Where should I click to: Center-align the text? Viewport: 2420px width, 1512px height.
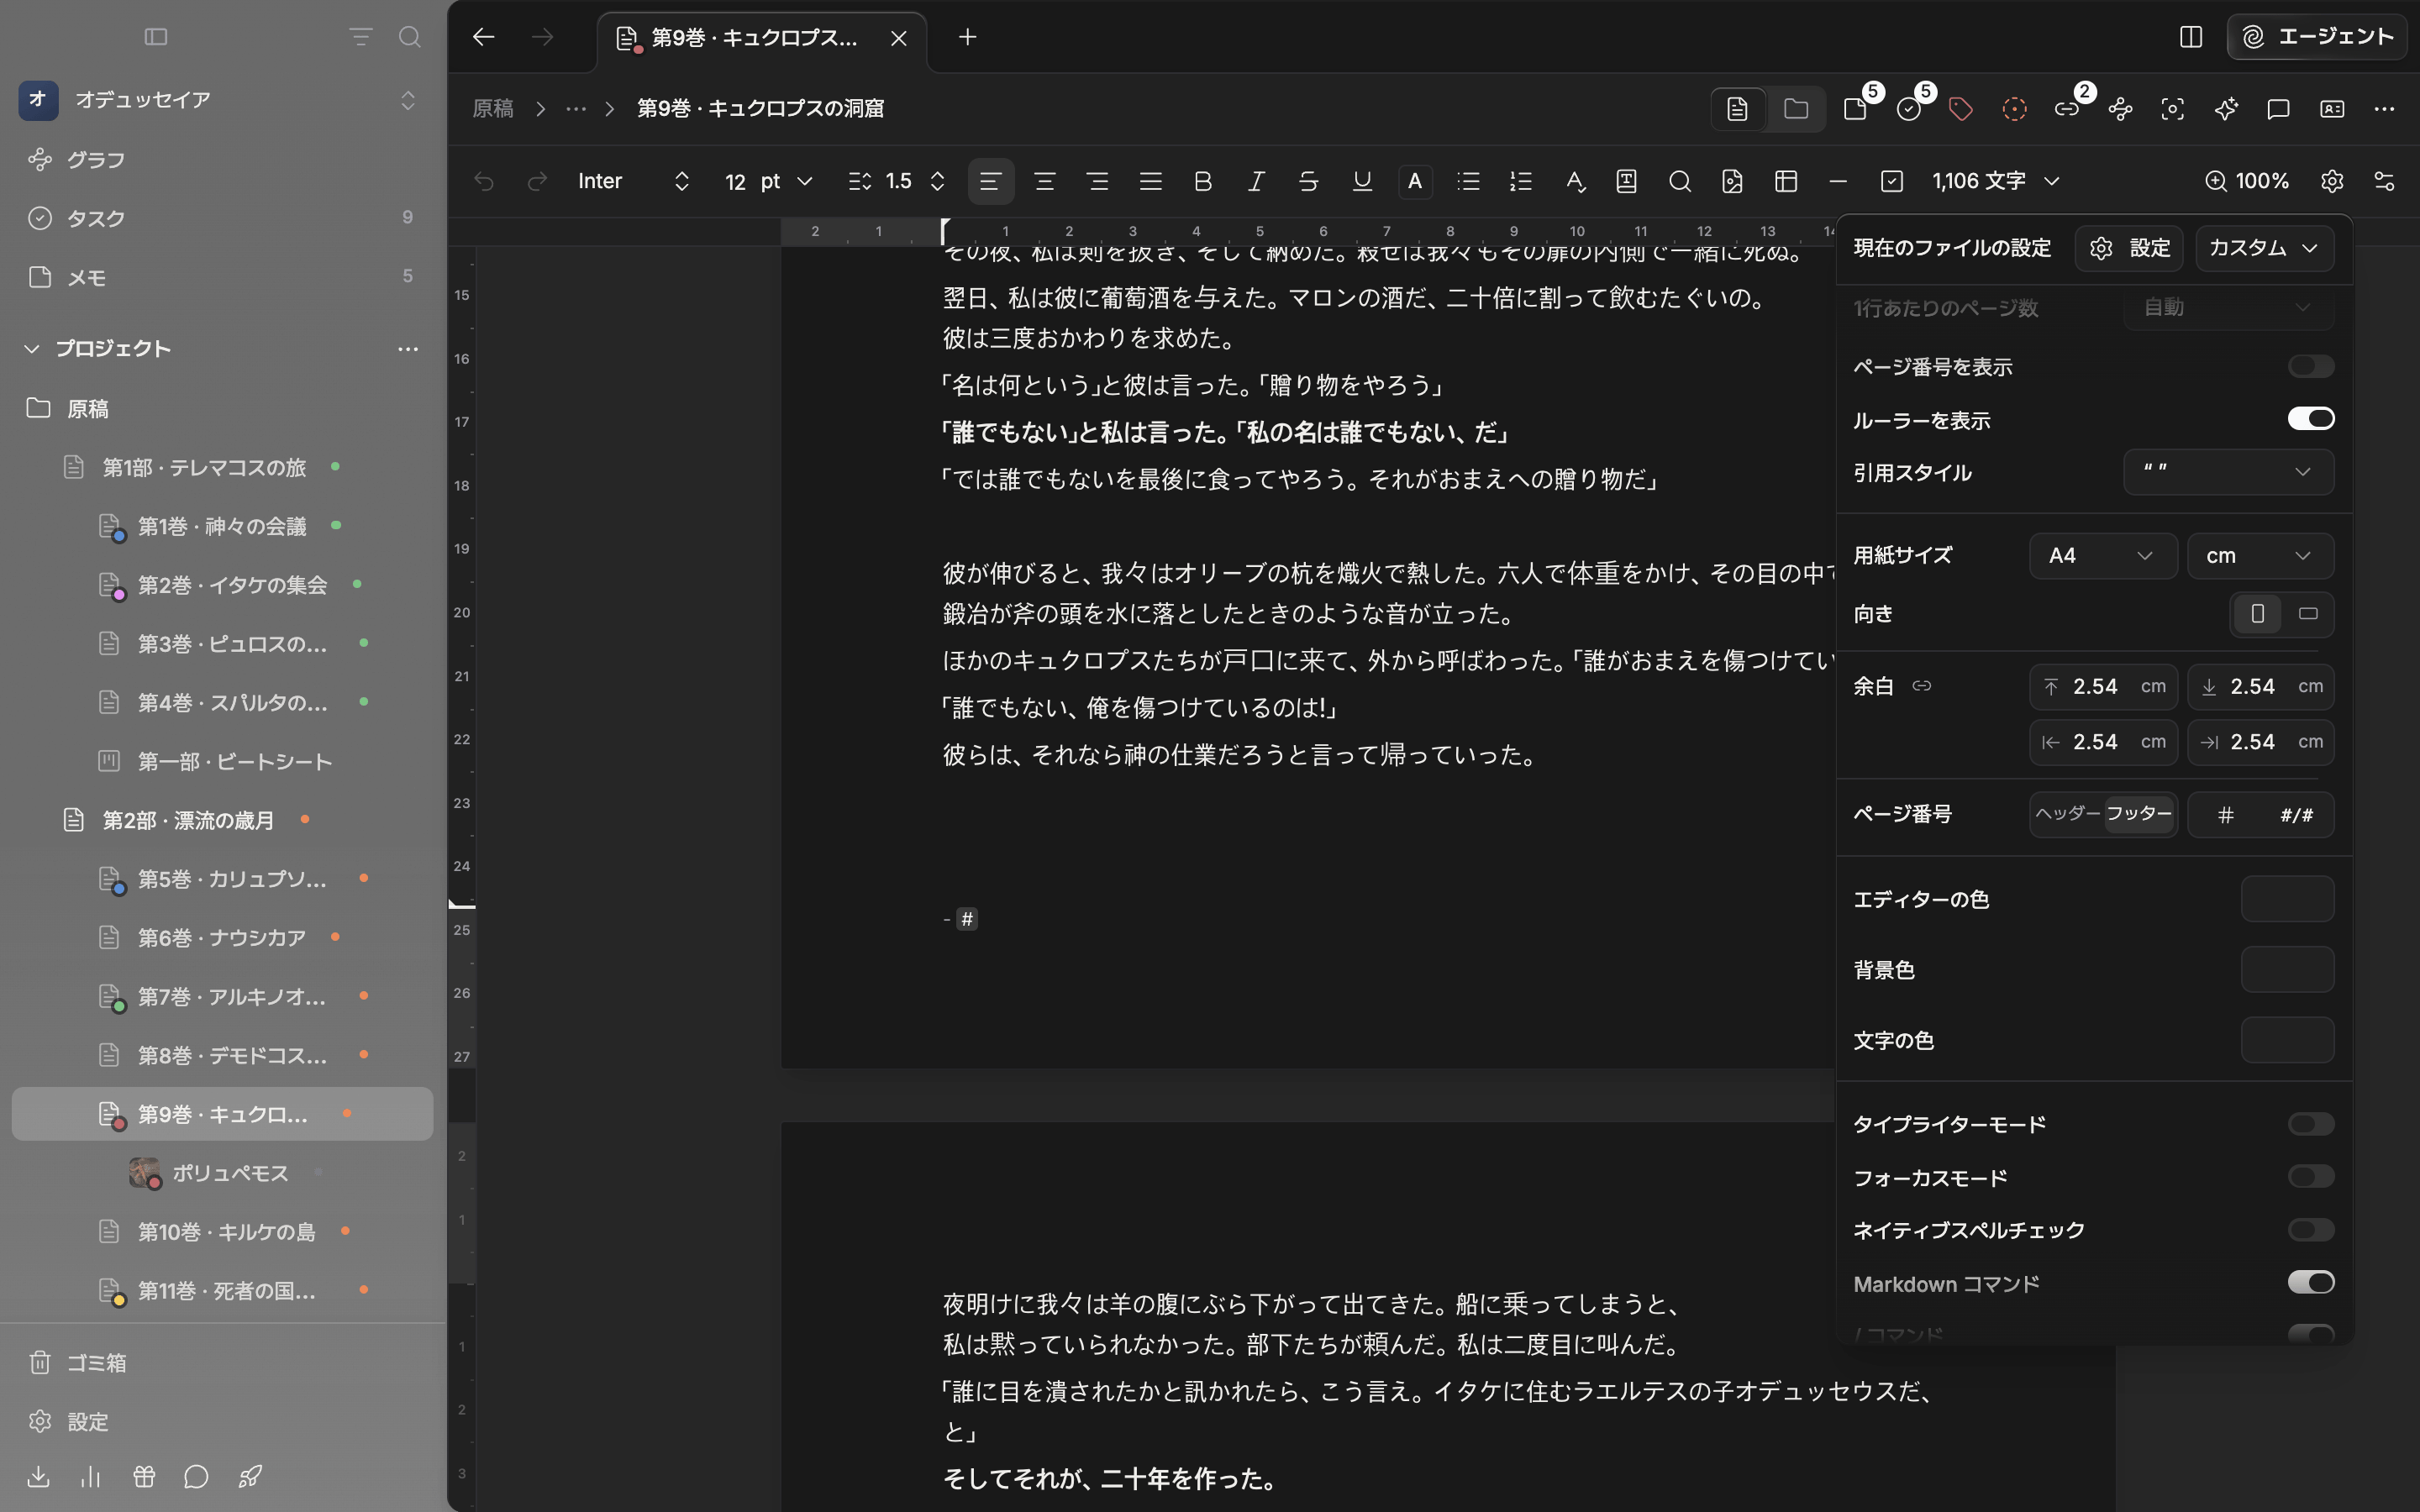(1044, 181)
